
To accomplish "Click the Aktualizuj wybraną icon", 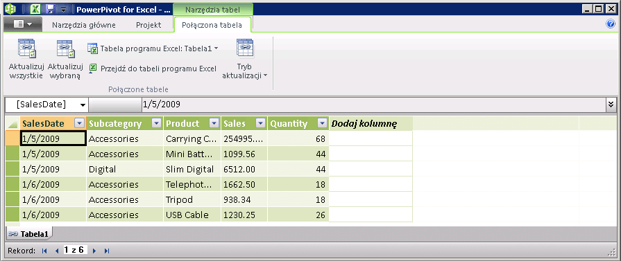I will click(x=65, y=48).
